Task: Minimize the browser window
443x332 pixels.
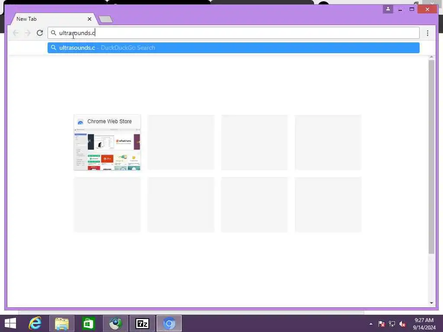Action: pos(400,10)
